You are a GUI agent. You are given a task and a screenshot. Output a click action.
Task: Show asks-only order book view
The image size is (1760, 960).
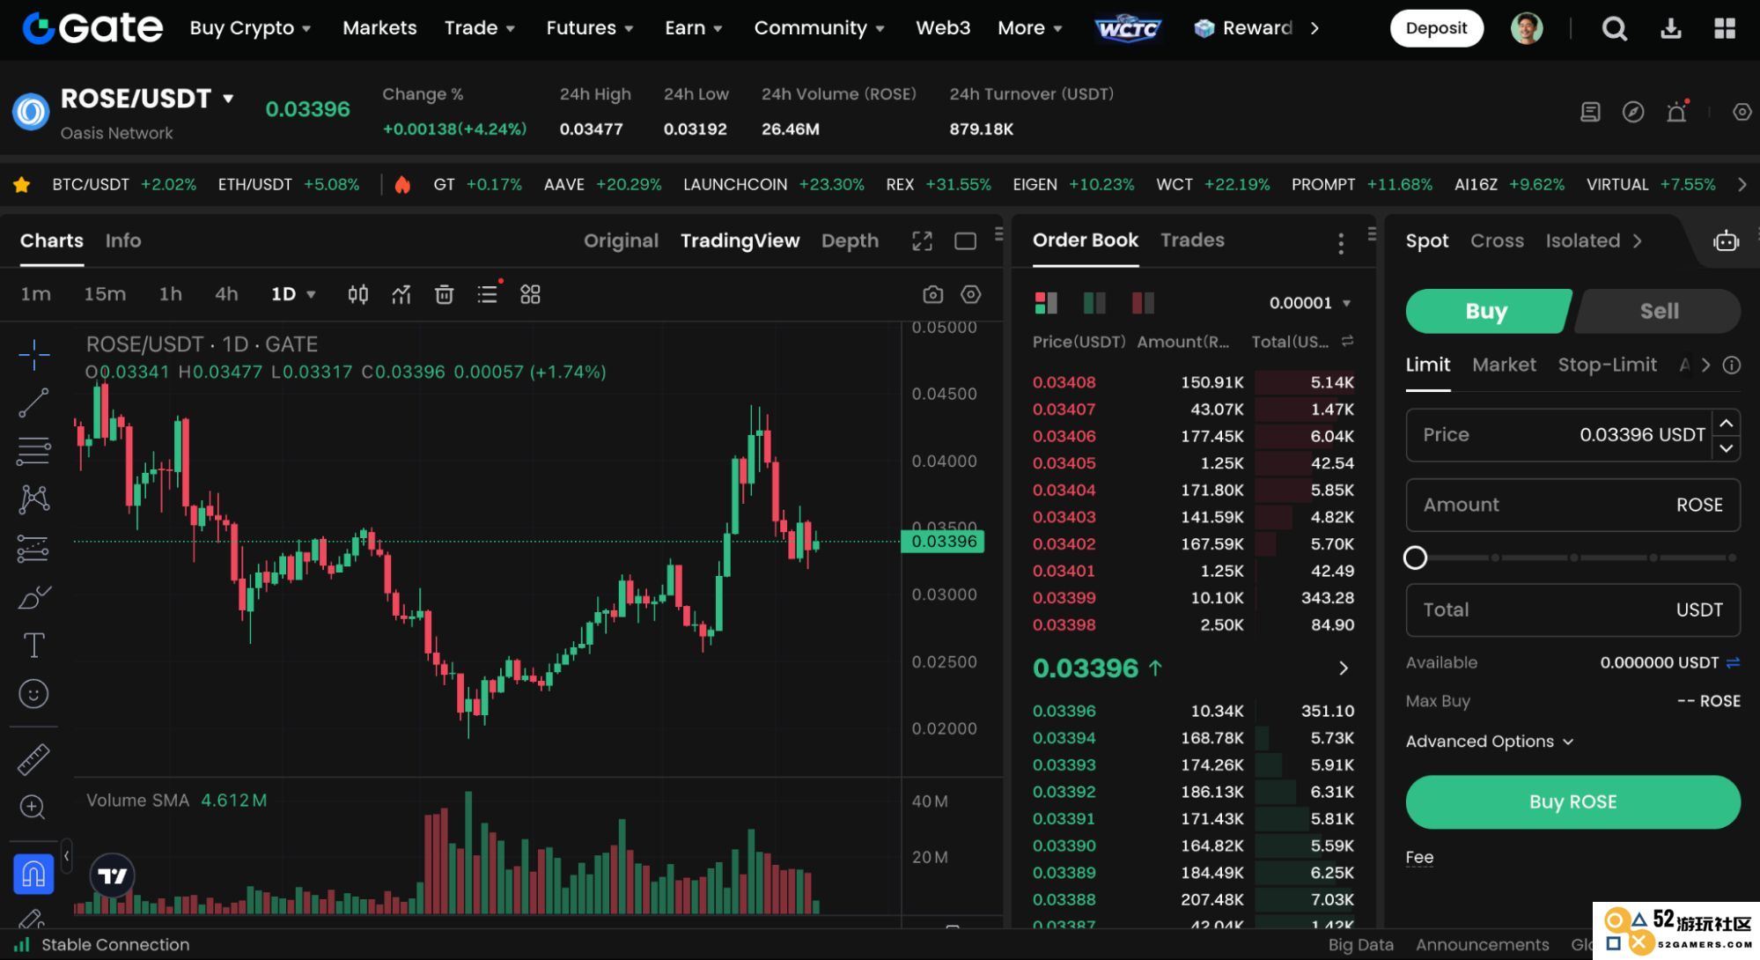(1143, 303)
